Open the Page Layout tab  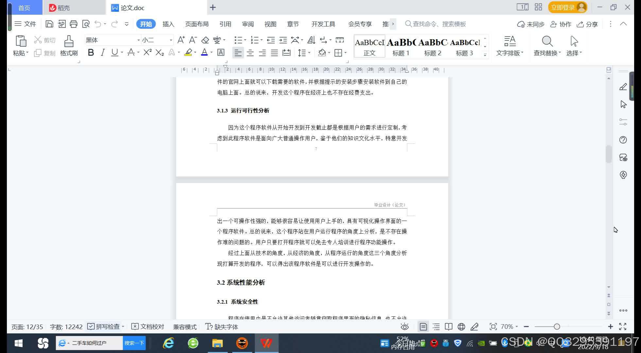click(x=197, y=24)
